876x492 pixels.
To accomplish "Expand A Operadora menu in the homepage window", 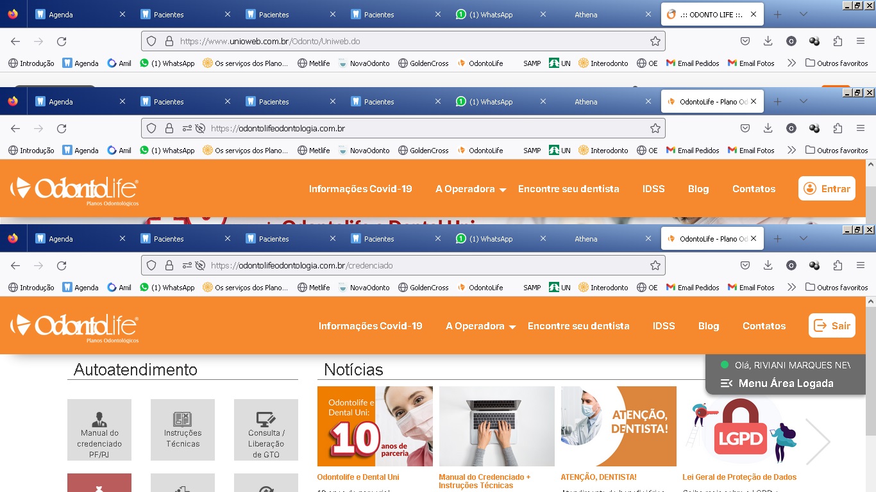I will (x=471, y=189).
